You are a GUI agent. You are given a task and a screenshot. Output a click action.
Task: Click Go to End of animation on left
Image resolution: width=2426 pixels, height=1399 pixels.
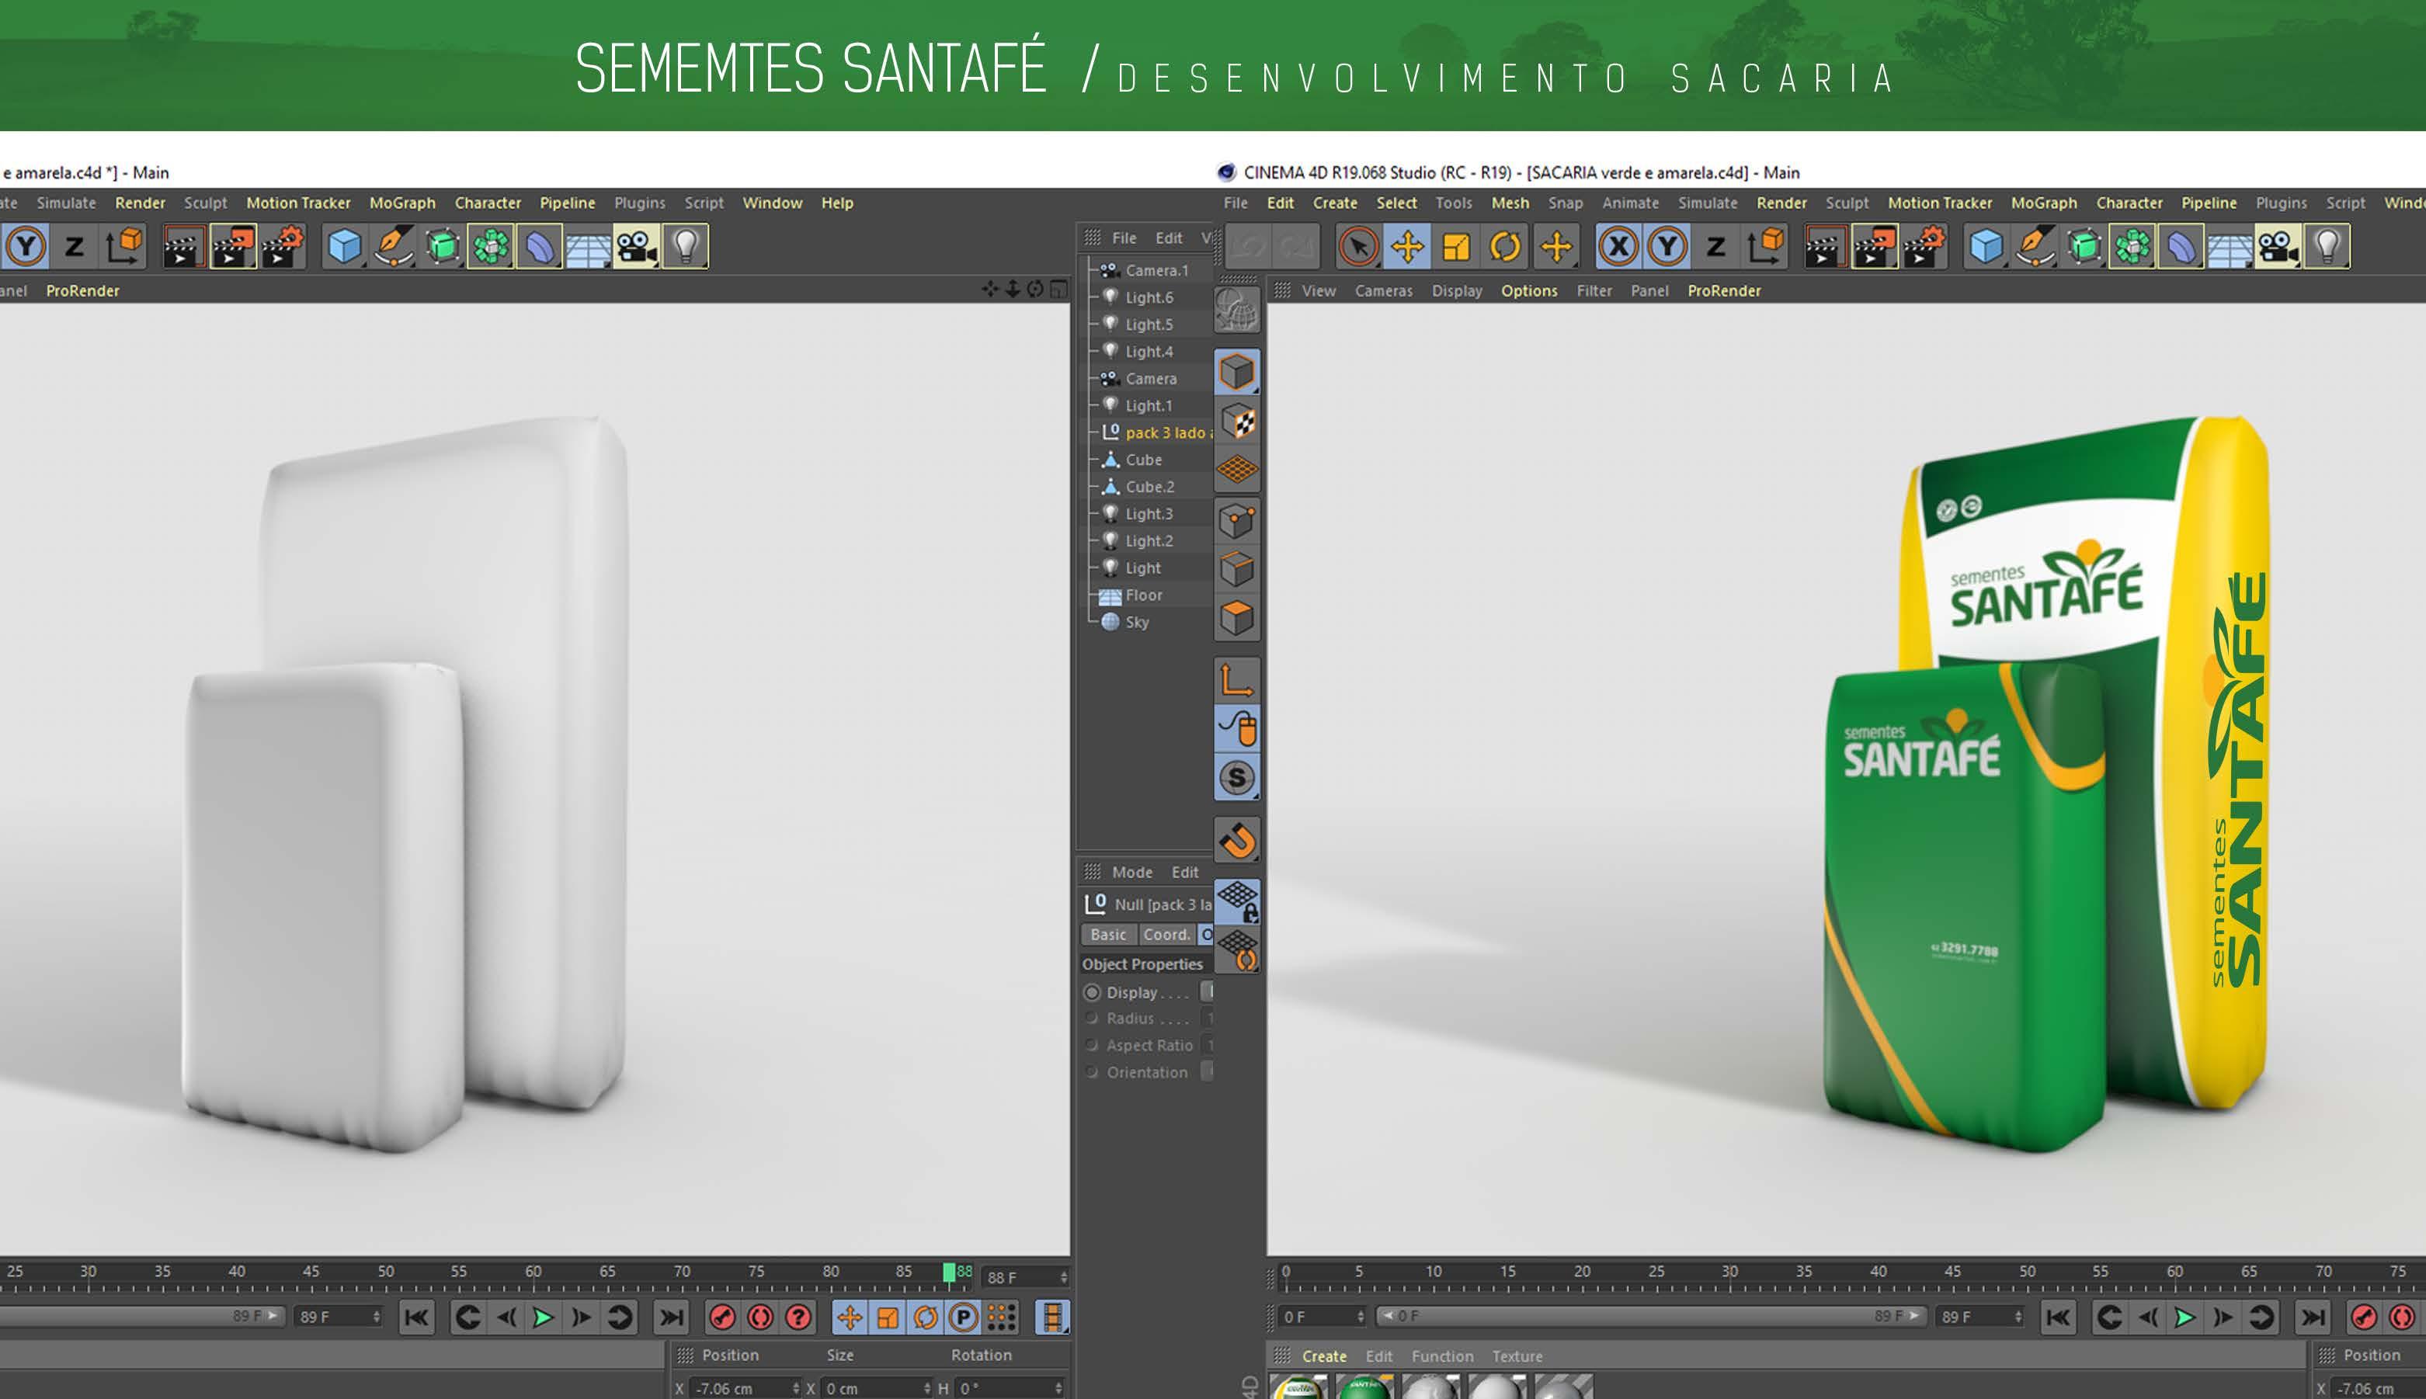pyautogui.click(x=672, y=1317)
